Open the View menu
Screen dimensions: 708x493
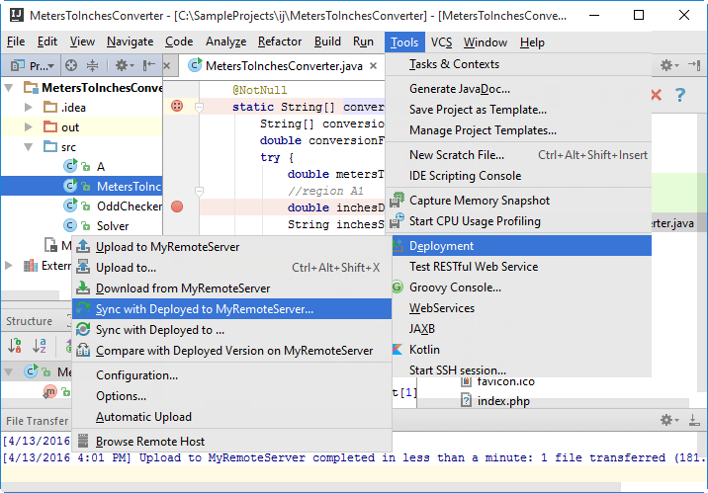coord(82,41)
